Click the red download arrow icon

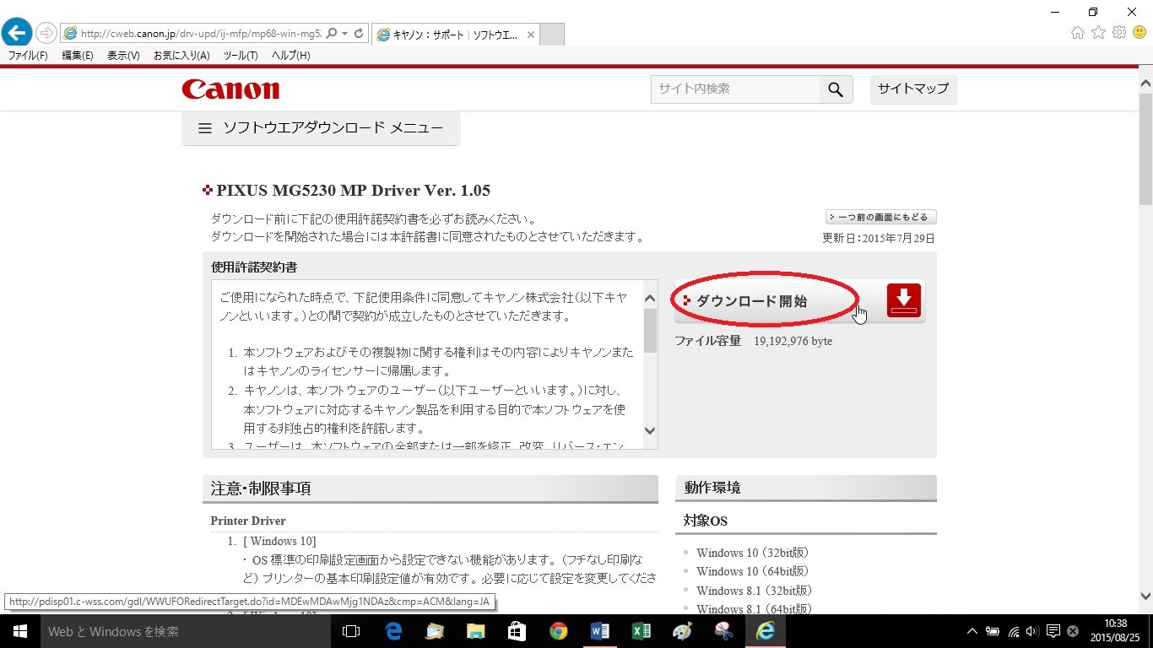[x=904, y=300]
